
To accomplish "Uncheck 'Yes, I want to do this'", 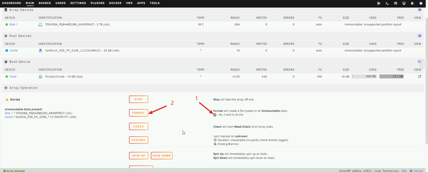I will tap(215, 115).
